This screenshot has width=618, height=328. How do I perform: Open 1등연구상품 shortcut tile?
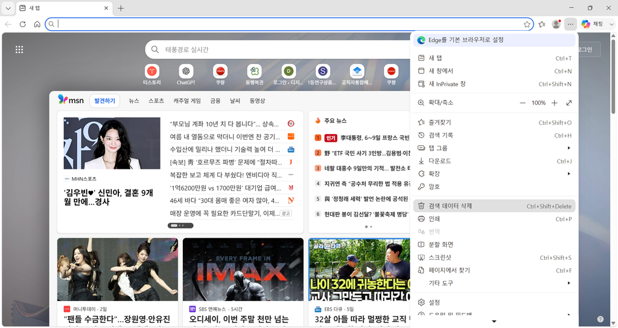(x=322, y=75)
